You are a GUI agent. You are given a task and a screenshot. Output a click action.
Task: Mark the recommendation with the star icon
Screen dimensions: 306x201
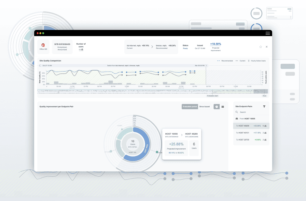pos(260,47)
